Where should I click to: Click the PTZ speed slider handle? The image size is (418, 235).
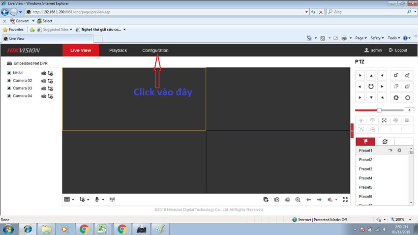coord(379,110)
